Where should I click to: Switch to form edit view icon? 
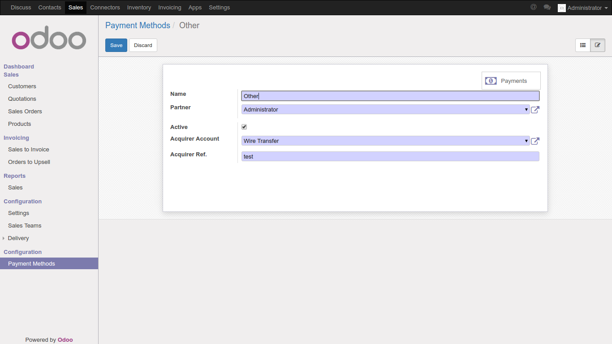pyautogui.click(x=598, y=45)
